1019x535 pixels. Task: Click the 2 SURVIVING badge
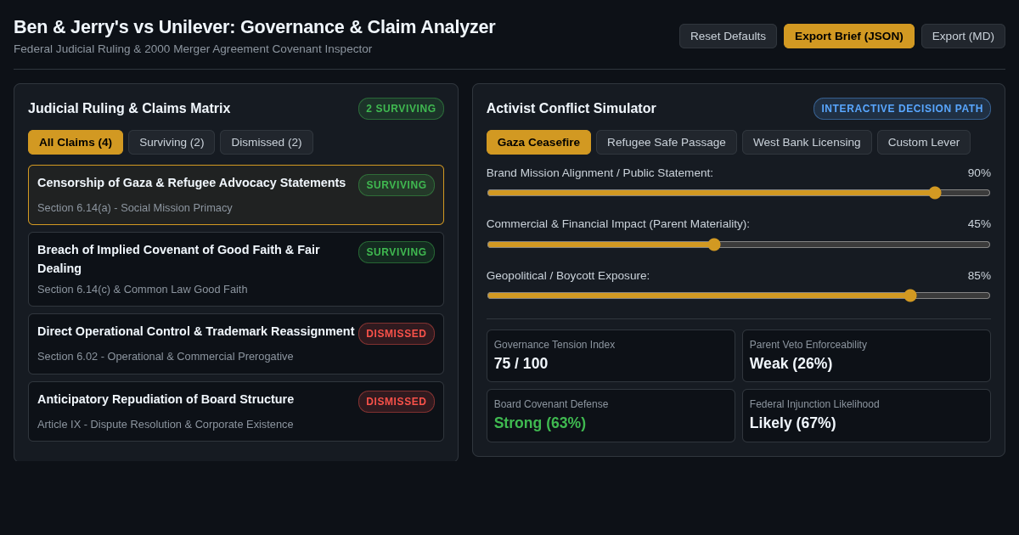pyautogui.click(x=401, y=109)
